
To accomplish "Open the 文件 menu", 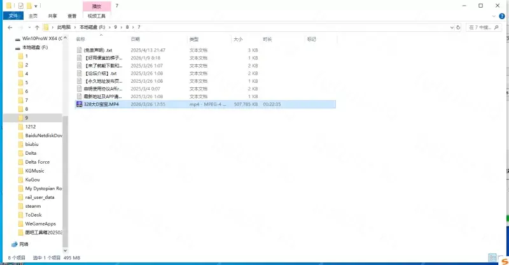I will coord(13,16).
